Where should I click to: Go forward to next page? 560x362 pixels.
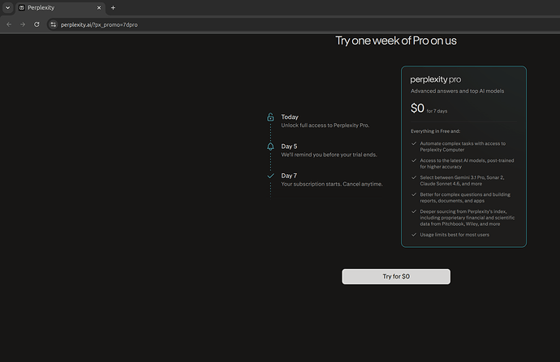pyautogui.click(x=23, y=24)
